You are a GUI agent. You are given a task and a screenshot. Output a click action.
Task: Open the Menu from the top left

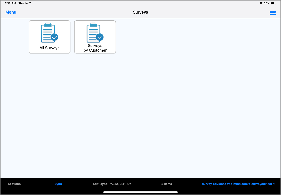[x=11, y=12]
